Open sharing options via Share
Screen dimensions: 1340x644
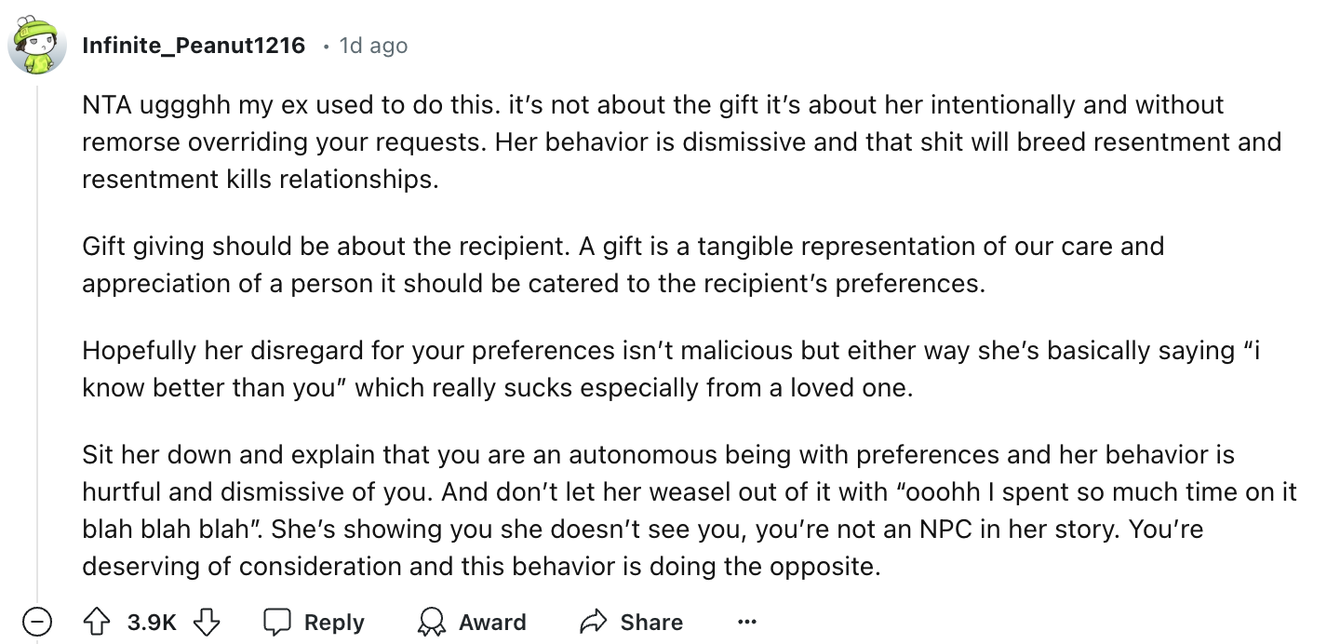(631, 622)
